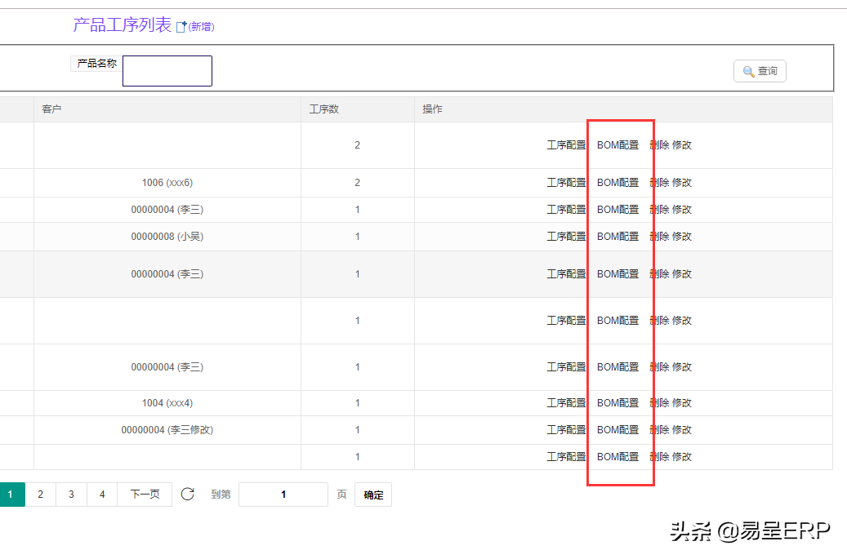Viewport: 847px width, 559px height.
Task: Go to page 2
Action: click(x=40, y=495)
